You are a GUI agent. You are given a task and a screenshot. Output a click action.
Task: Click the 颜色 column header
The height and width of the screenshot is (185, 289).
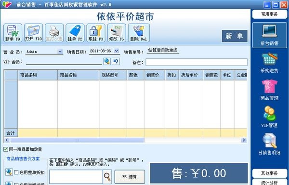point(135,75)
